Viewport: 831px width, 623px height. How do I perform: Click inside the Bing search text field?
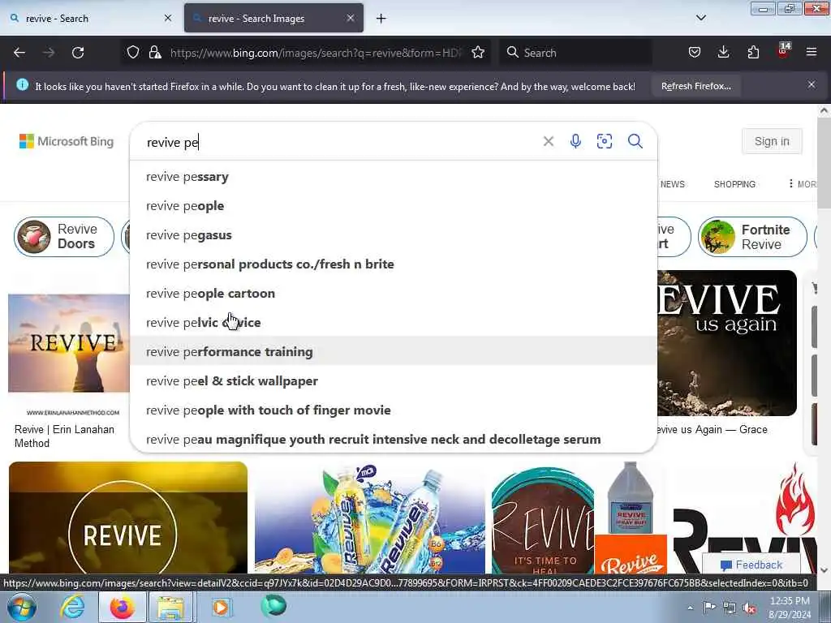pyautogui.click(x=339, y=142)
